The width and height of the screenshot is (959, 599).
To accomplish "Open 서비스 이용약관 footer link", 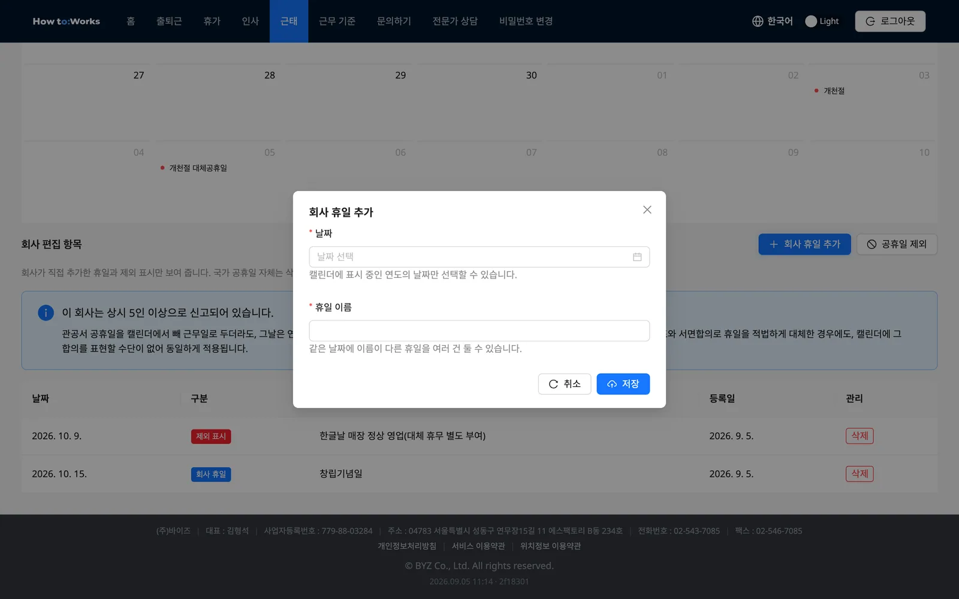I will (478, 546).
